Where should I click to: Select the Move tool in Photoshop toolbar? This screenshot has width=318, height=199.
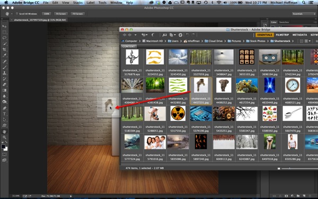(4, 27)
